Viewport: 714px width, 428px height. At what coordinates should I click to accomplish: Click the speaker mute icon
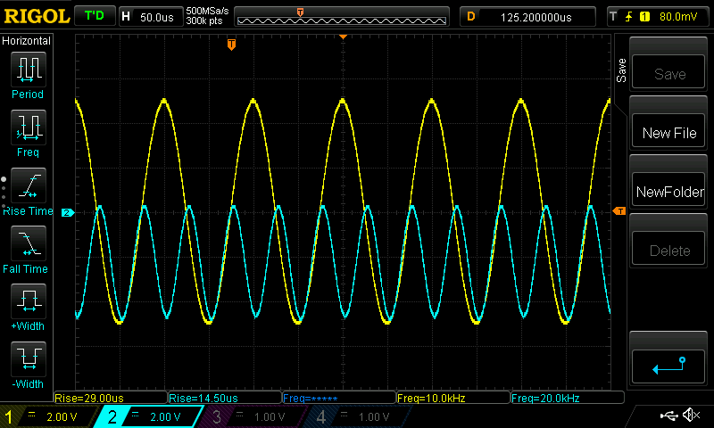(690, 416)
